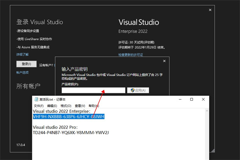Open Notepad 帮助(H) menu
Viewport: 240px width, 160px height.
[x=94, y=106]
